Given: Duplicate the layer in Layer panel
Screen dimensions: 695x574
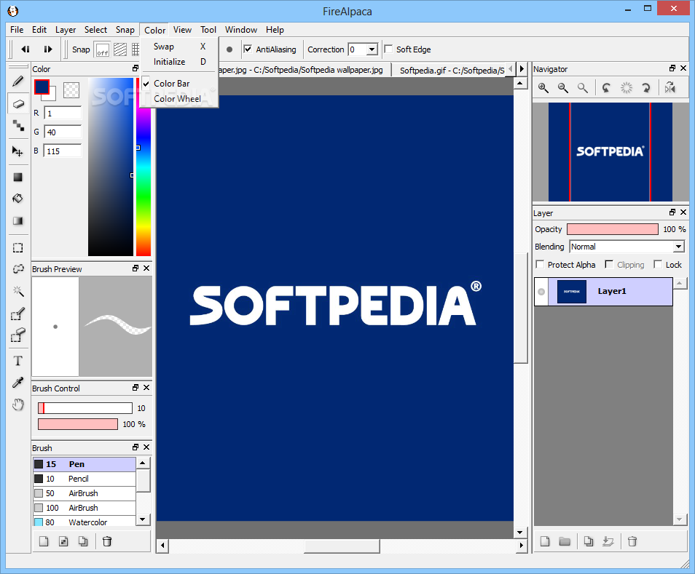Looking at the screenshot, I should 589,541.
